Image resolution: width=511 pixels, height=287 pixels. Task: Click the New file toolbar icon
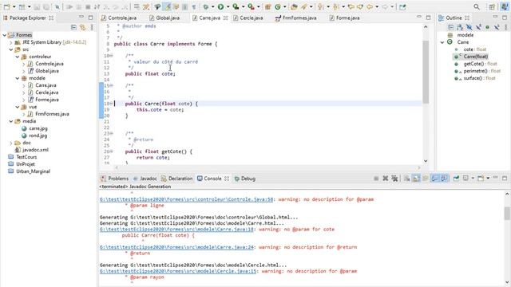tap(6, 7)
